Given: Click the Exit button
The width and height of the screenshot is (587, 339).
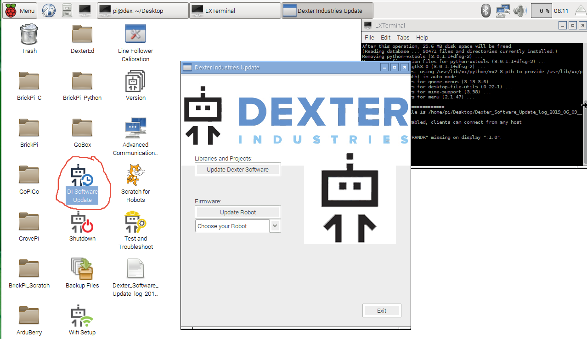Looking at the screenshot, I should click(x=382, y=310).
